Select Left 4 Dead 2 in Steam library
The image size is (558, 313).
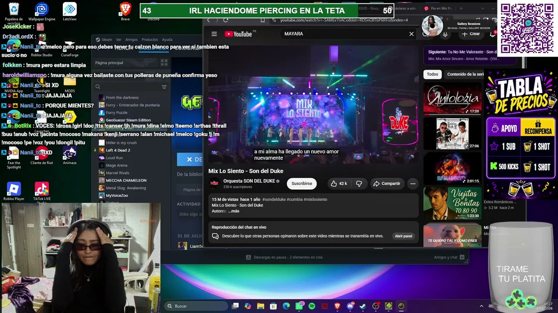click(118, 150)
